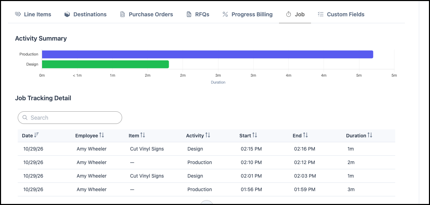The width and height of the screenshot is (430, 205).
Task: Click the 02:12 PM end time cell
Action: click(x=304, y=162)
